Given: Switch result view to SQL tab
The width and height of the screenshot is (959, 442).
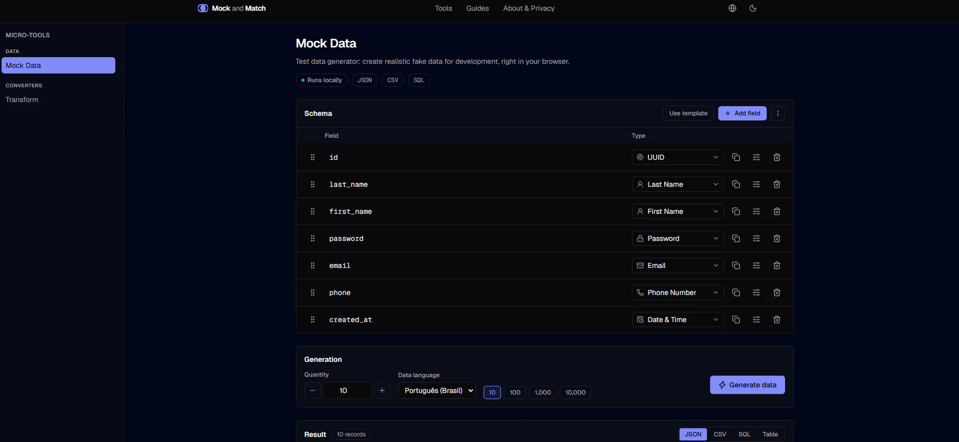Looking at the screenshot, I should pyautogui.click(x=744, y=434).
